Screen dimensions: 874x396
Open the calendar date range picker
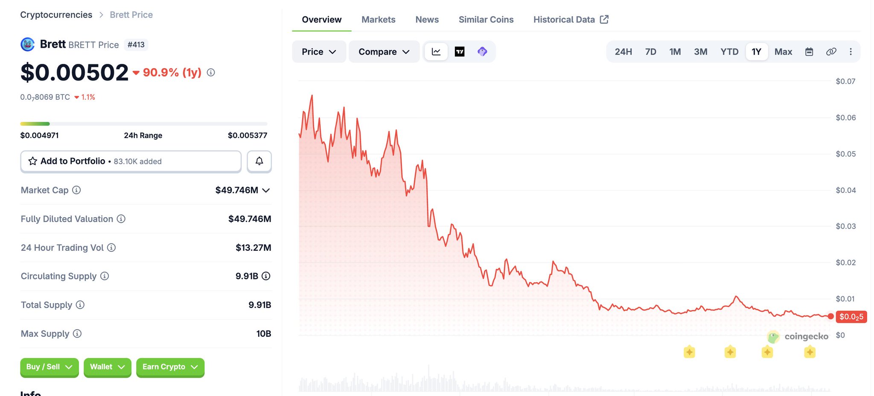[809, 52]
